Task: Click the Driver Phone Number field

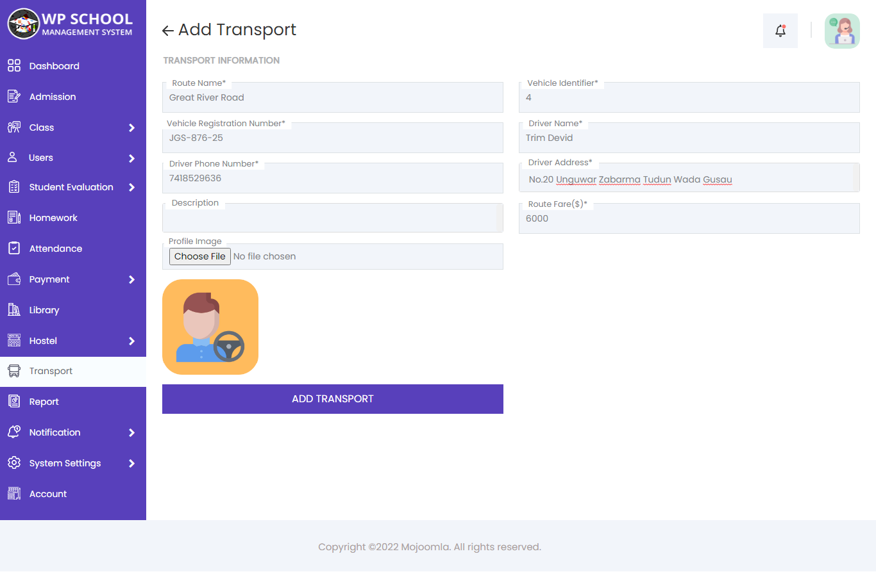Action: click(x=333, y=178)
